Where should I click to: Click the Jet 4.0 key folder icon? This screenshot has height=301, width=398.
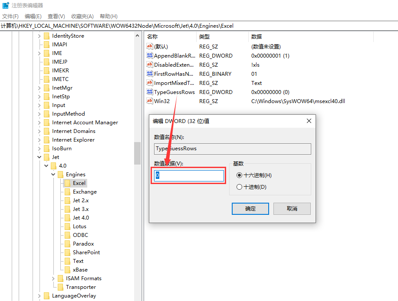68,218
